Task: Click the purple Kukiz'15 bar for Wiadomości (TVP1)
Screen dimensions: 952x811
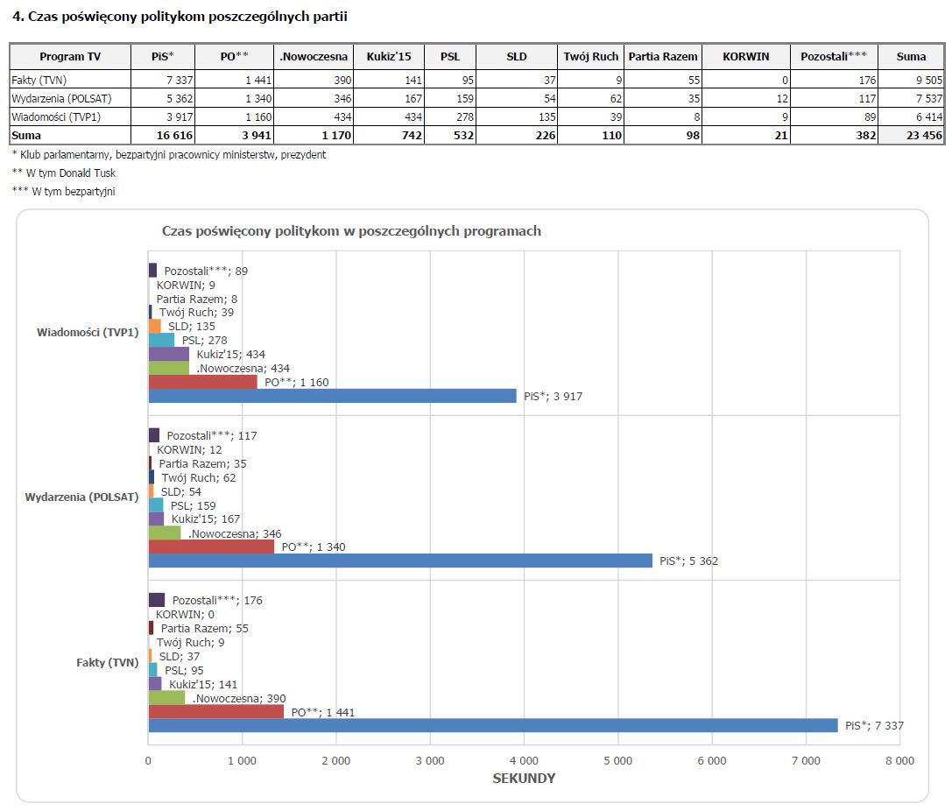Action: (x=169, y=354)
